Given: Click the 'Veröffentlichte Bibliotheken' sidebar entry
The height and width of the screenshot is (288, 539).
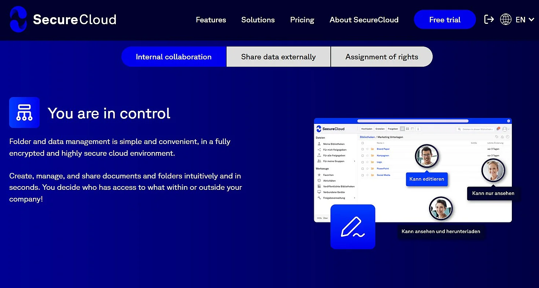Looking at the screenshot, I should point(336,187).
